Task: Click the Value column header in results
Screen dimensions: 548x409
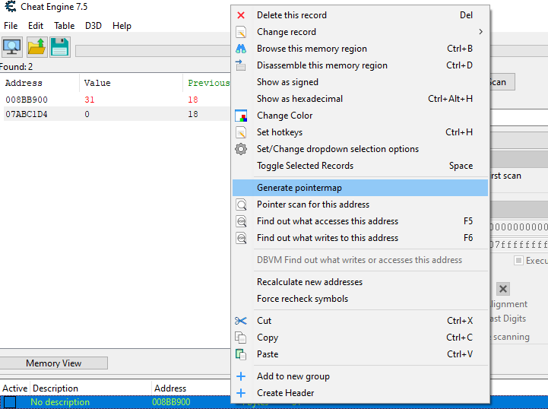Action: click(x=131, y=83)
